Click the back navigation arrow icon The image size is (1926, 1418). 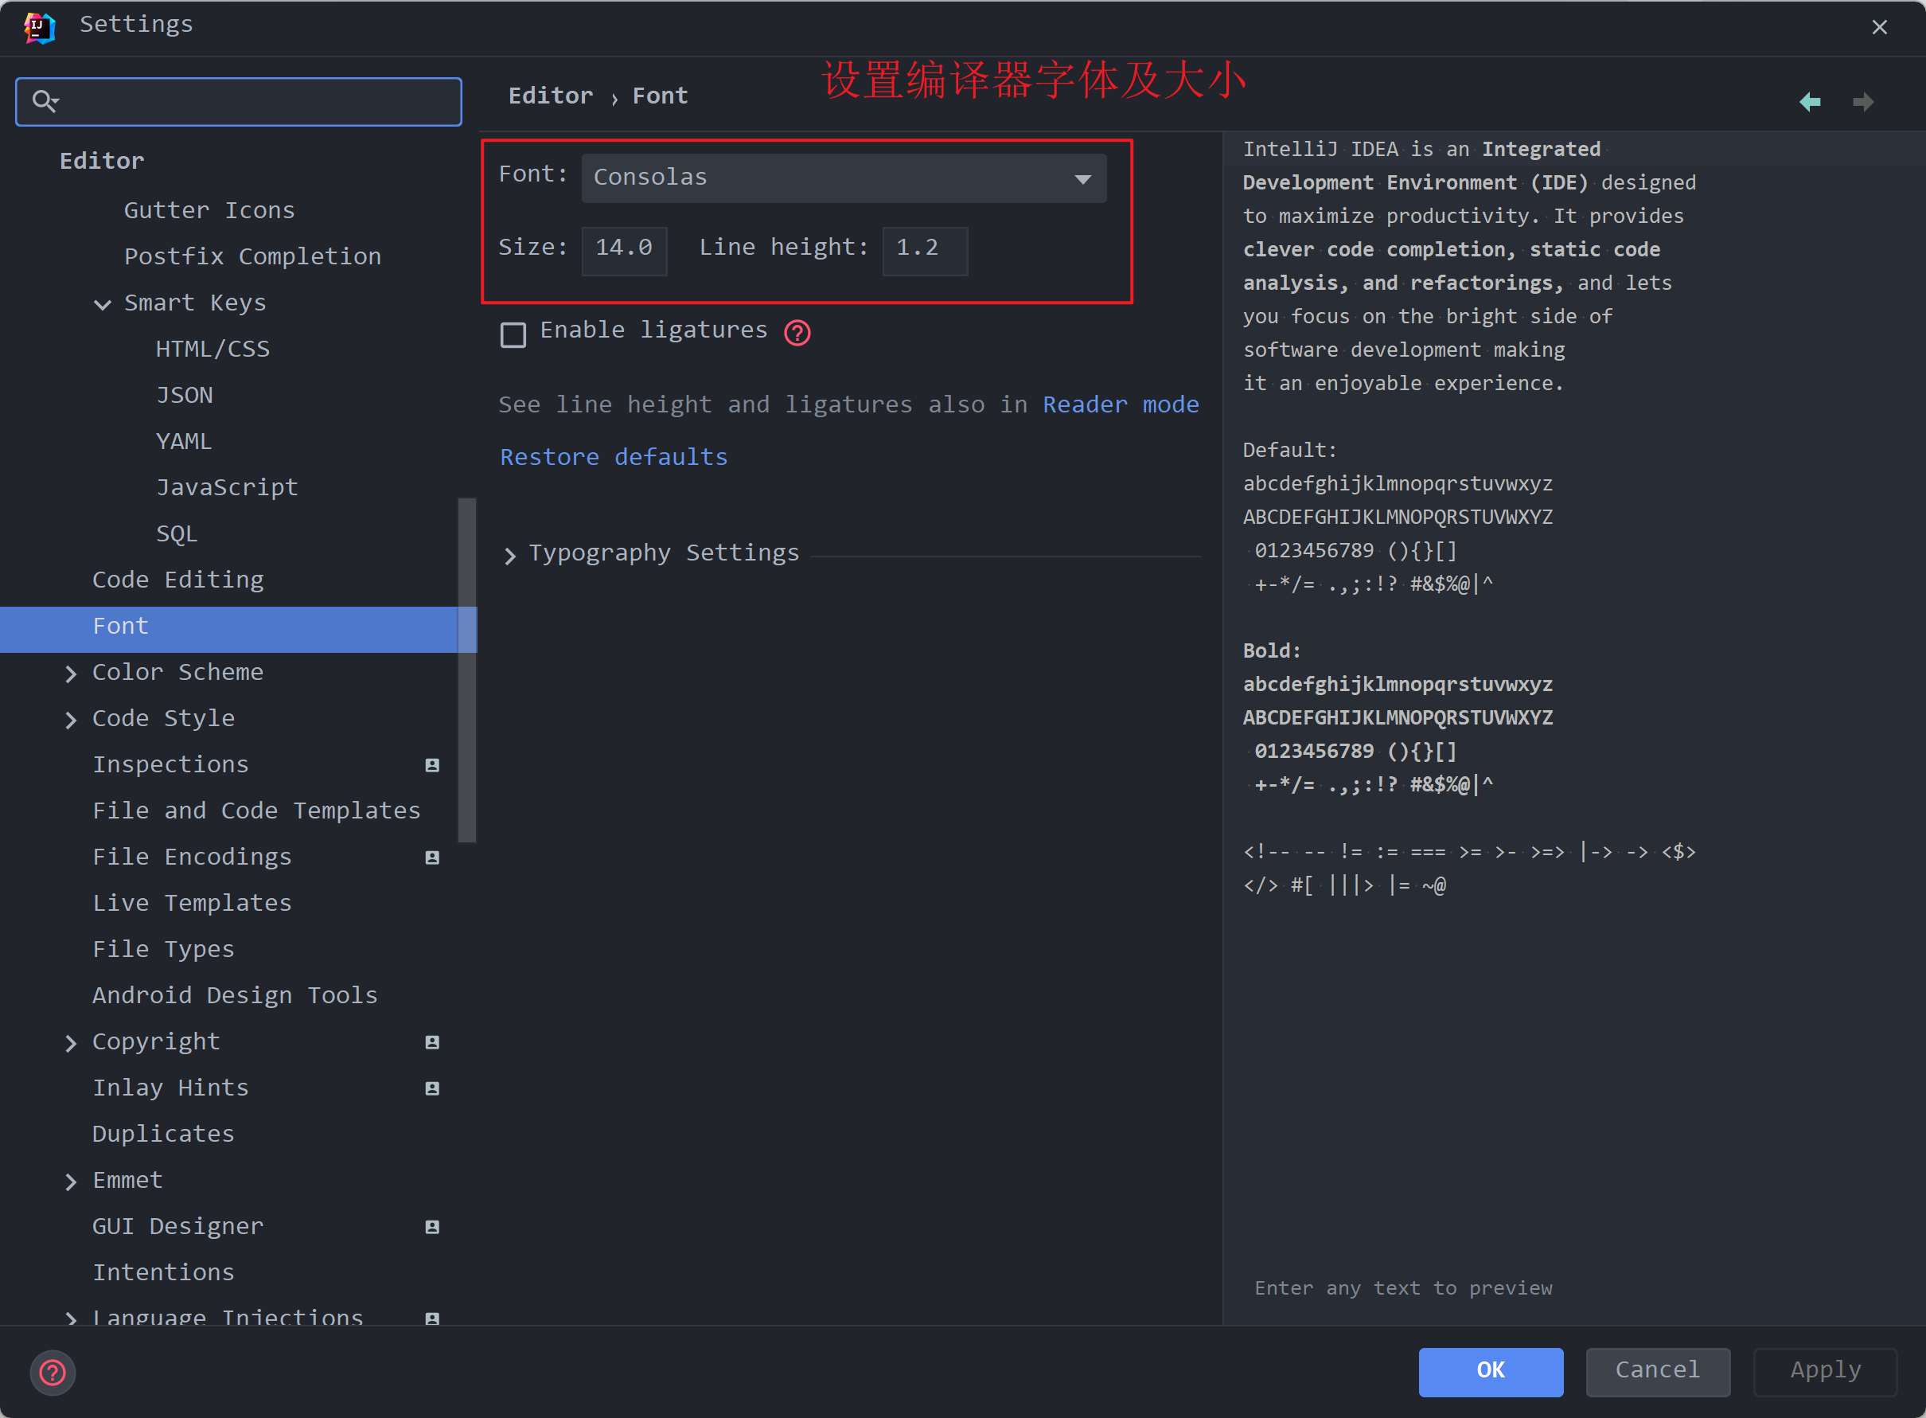coord(1809,102)
